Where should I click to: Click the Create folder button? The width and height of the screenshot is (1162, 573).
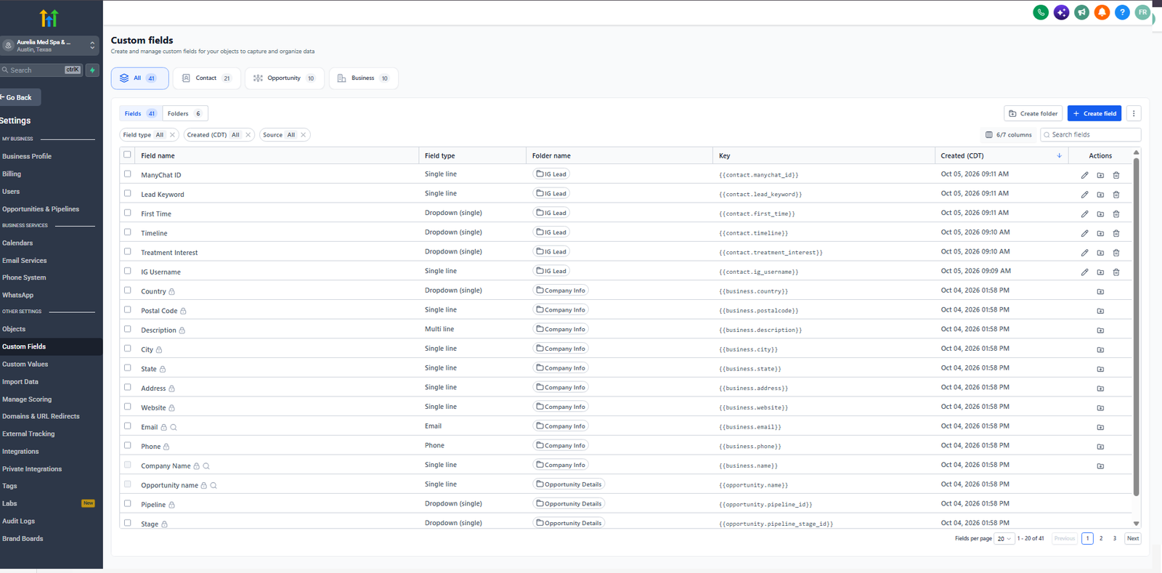click(x=1033, y=113)
